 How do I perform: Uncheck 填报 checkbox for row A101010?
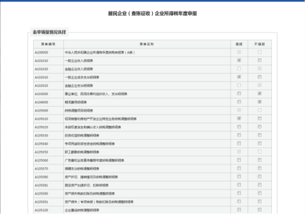click(239, 60)
